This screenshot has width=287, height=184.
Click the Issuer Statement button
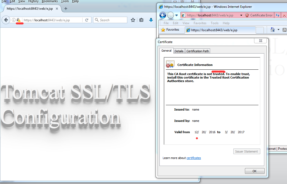click(x=247, y=151)
